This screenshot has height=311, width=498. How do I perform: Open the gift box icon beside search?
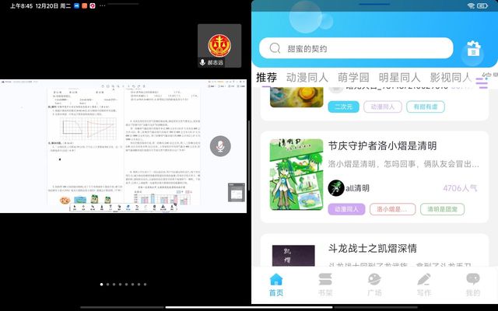(x=472, y=51)
